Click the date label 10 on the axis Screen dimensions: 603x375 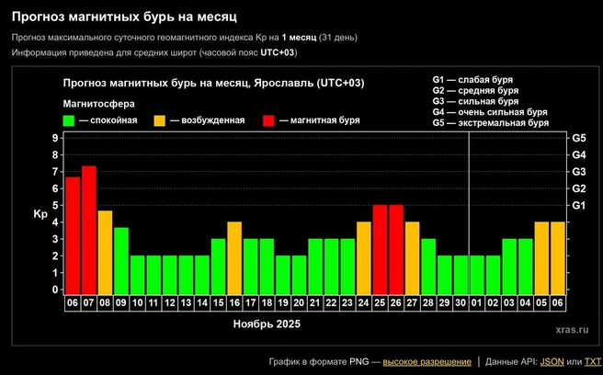coord(137,303)
